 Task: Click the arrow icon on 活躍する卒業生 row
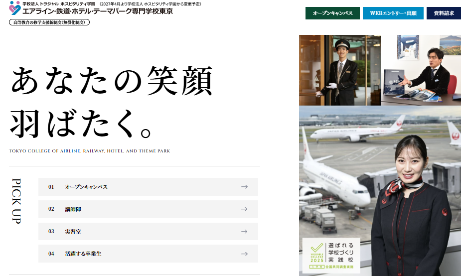pos(244,254)
